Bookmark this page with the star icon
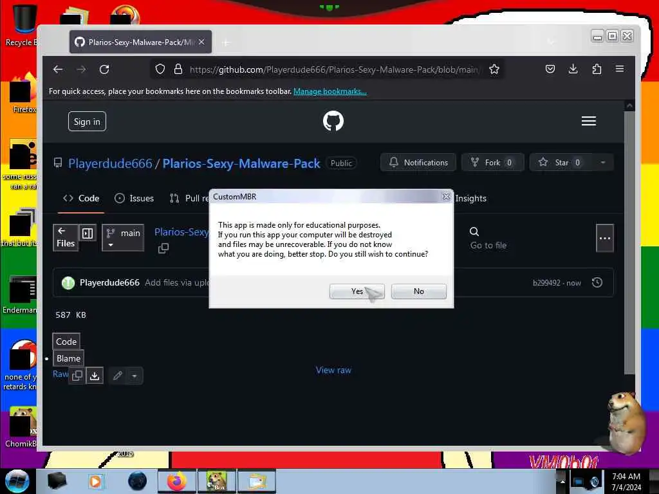The width and height of the screenshot is (659, 494). [494, 69]
